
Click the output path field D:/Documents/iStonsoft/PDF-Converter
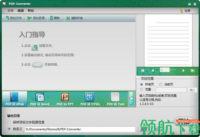[80, 129]
